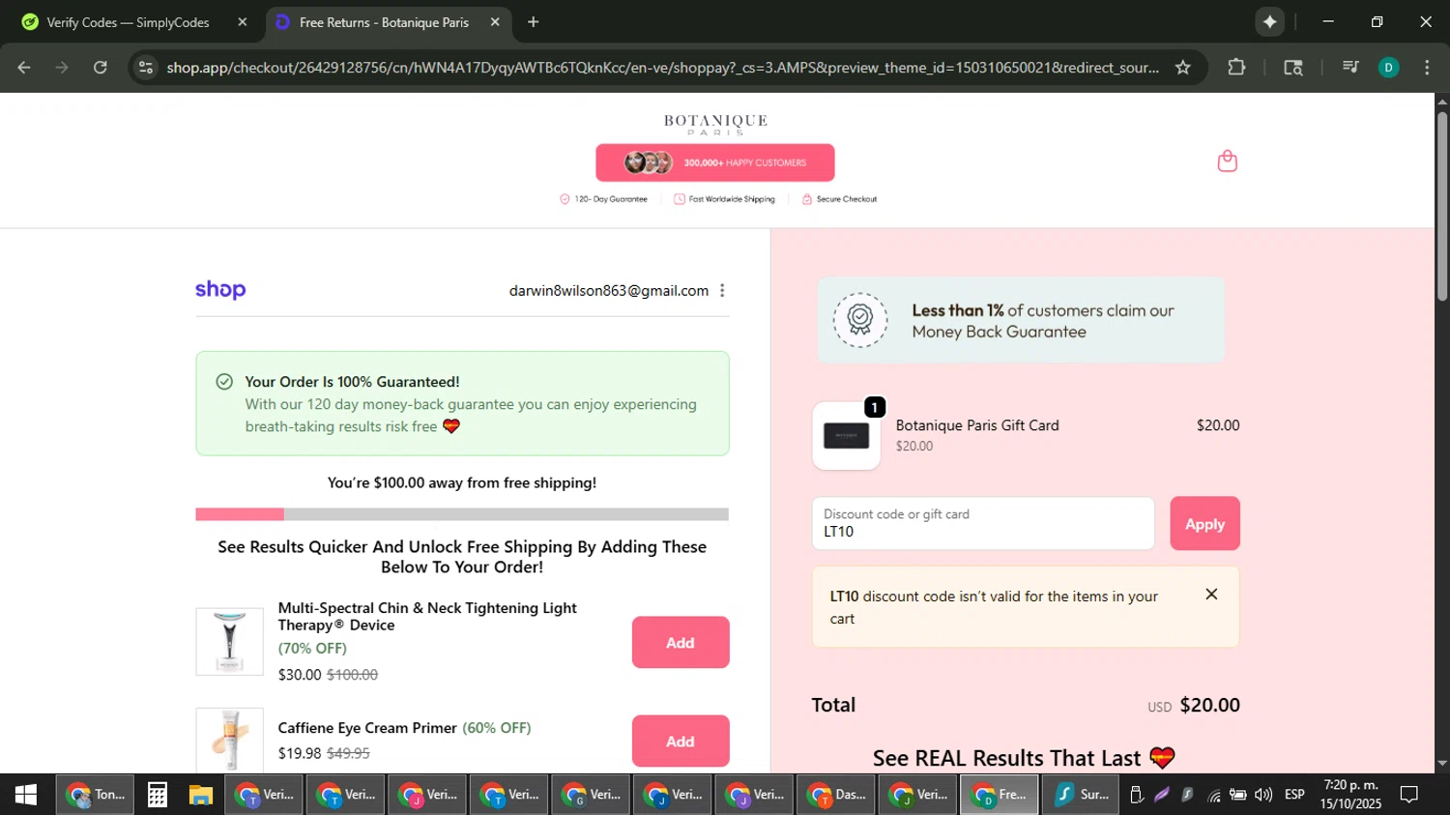Open the Chrome three-dot menu

click(1427, 68)
